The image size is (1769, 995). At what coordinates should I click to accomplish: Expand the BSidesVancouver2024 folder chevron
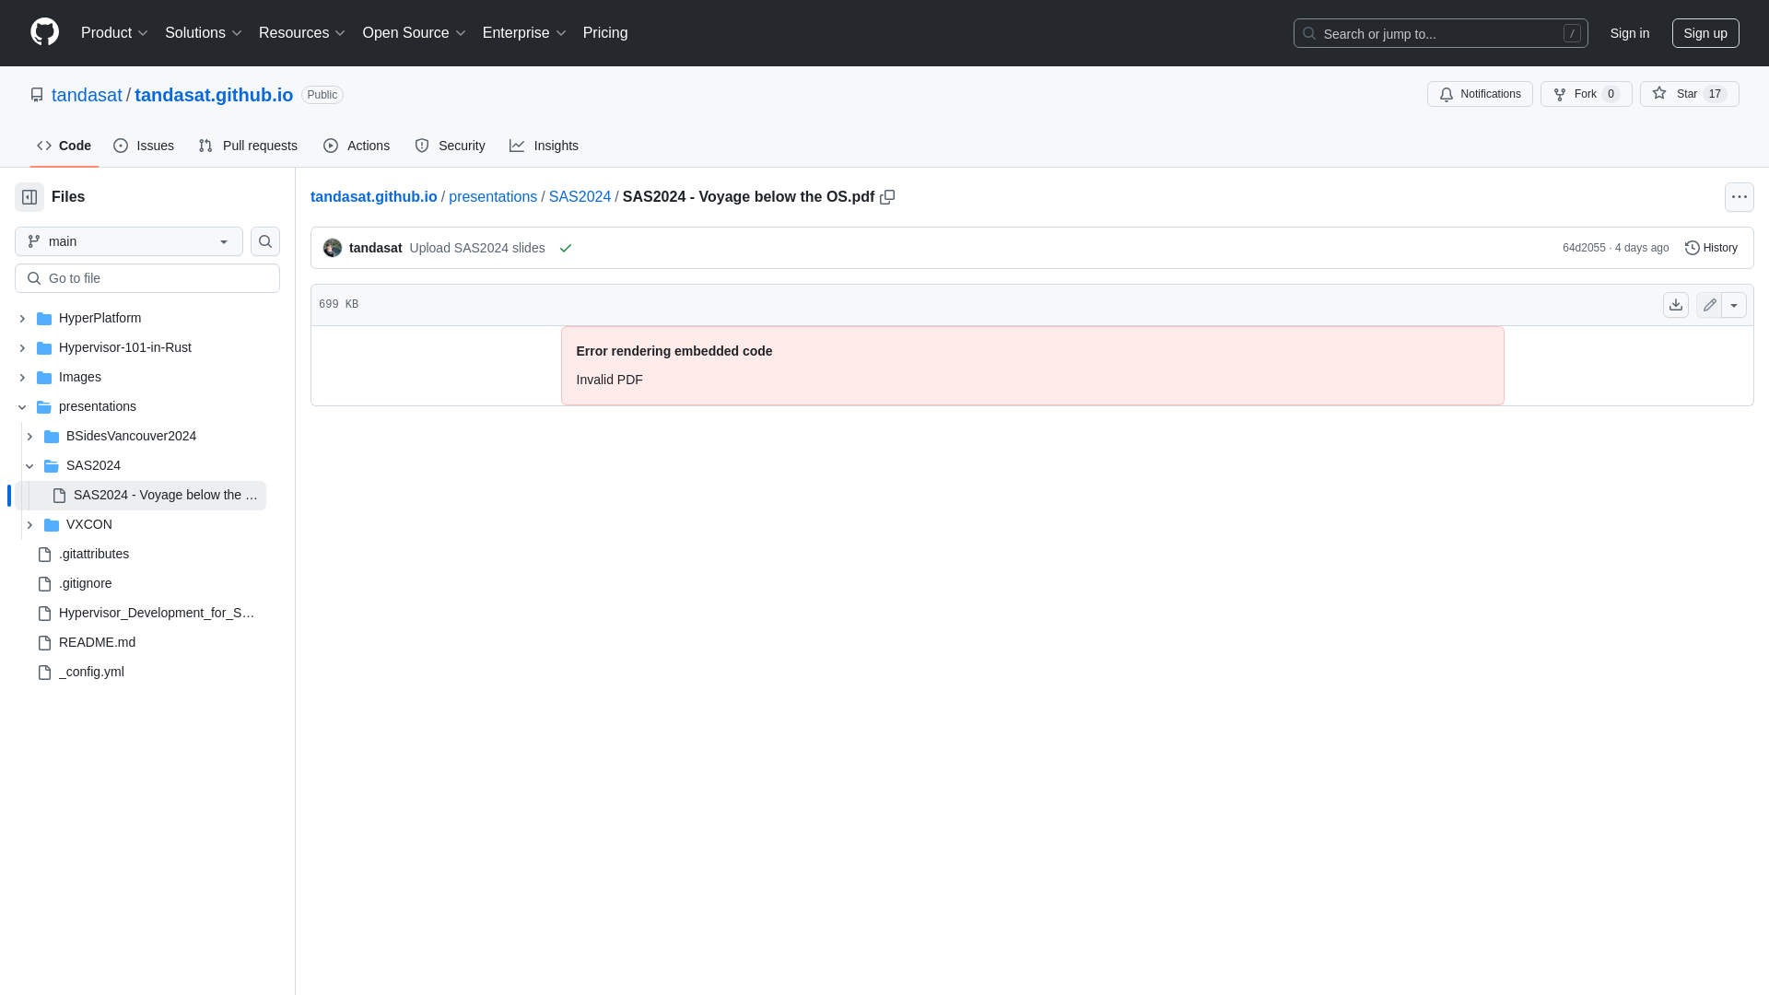(29, 437)
